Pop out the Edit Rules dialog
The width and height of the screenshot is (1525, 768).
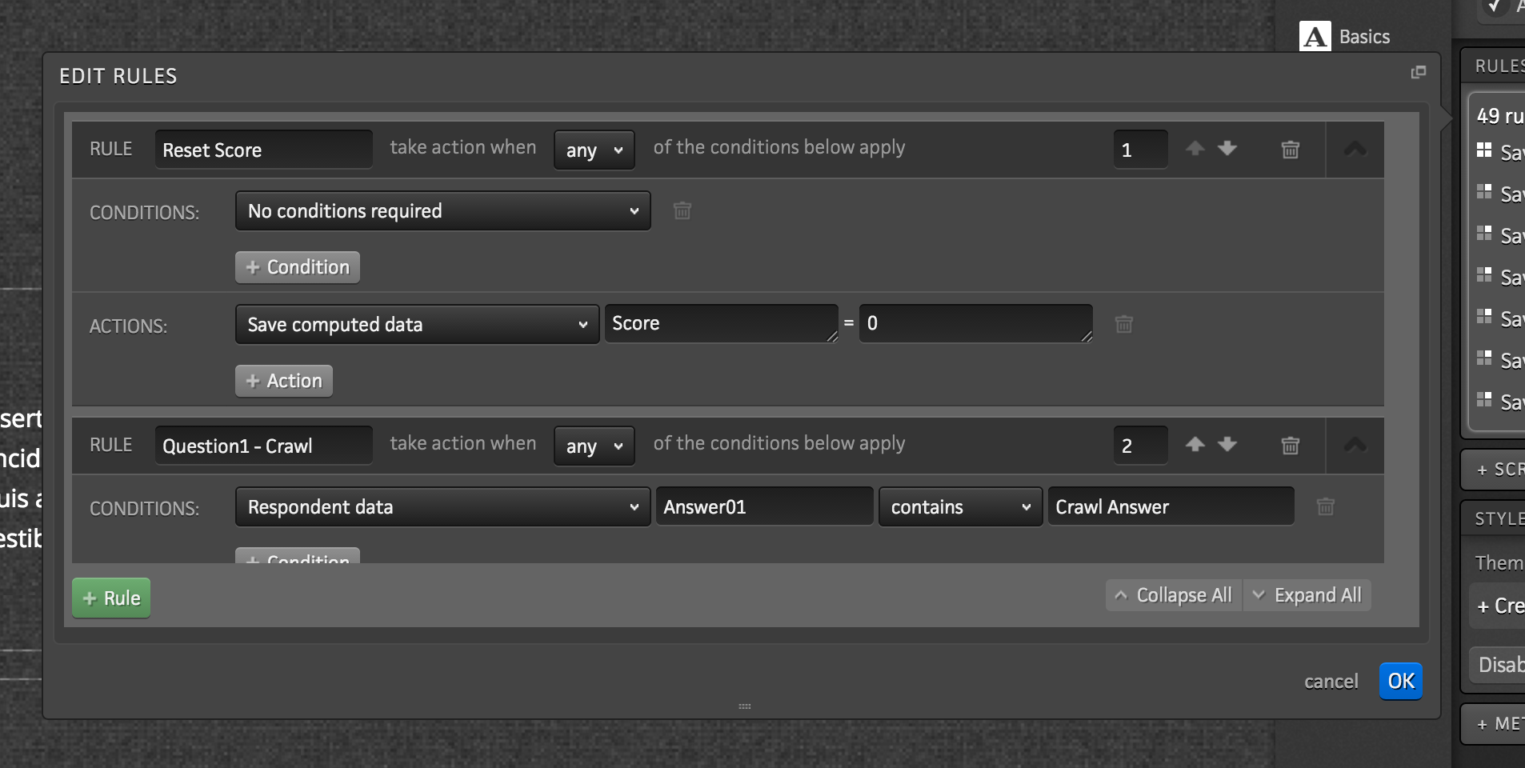pyautogui.click(x=1419, y=73)
